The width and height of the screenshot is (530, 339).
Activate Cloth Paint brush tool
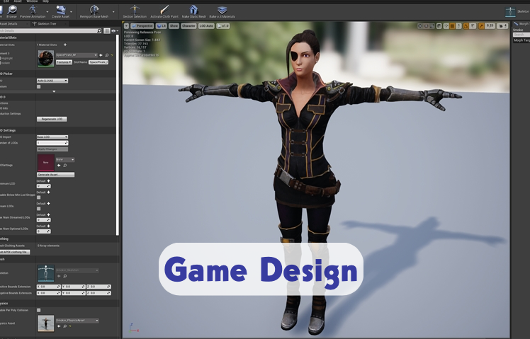pyautogui.click(x=164, y=11)
